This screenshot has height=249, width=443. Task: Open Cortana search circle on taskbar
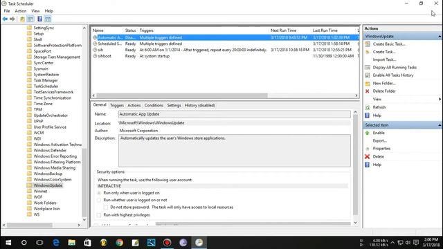coord(24,243)
